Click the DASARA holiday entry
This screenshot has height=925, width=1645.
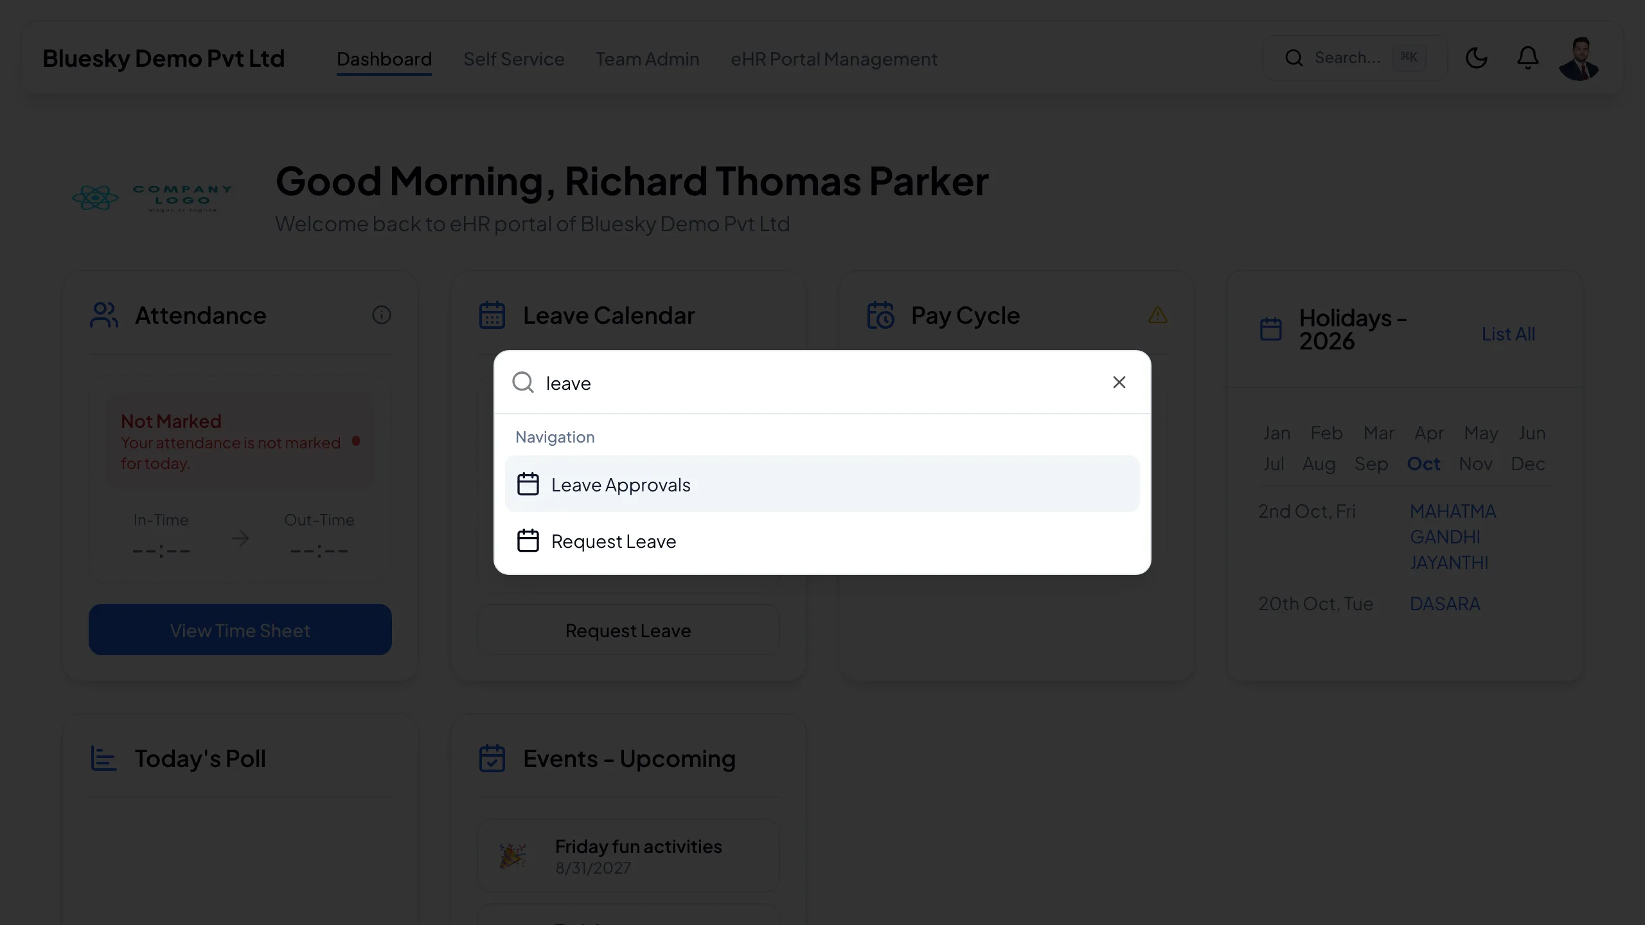pos(1445,604)
